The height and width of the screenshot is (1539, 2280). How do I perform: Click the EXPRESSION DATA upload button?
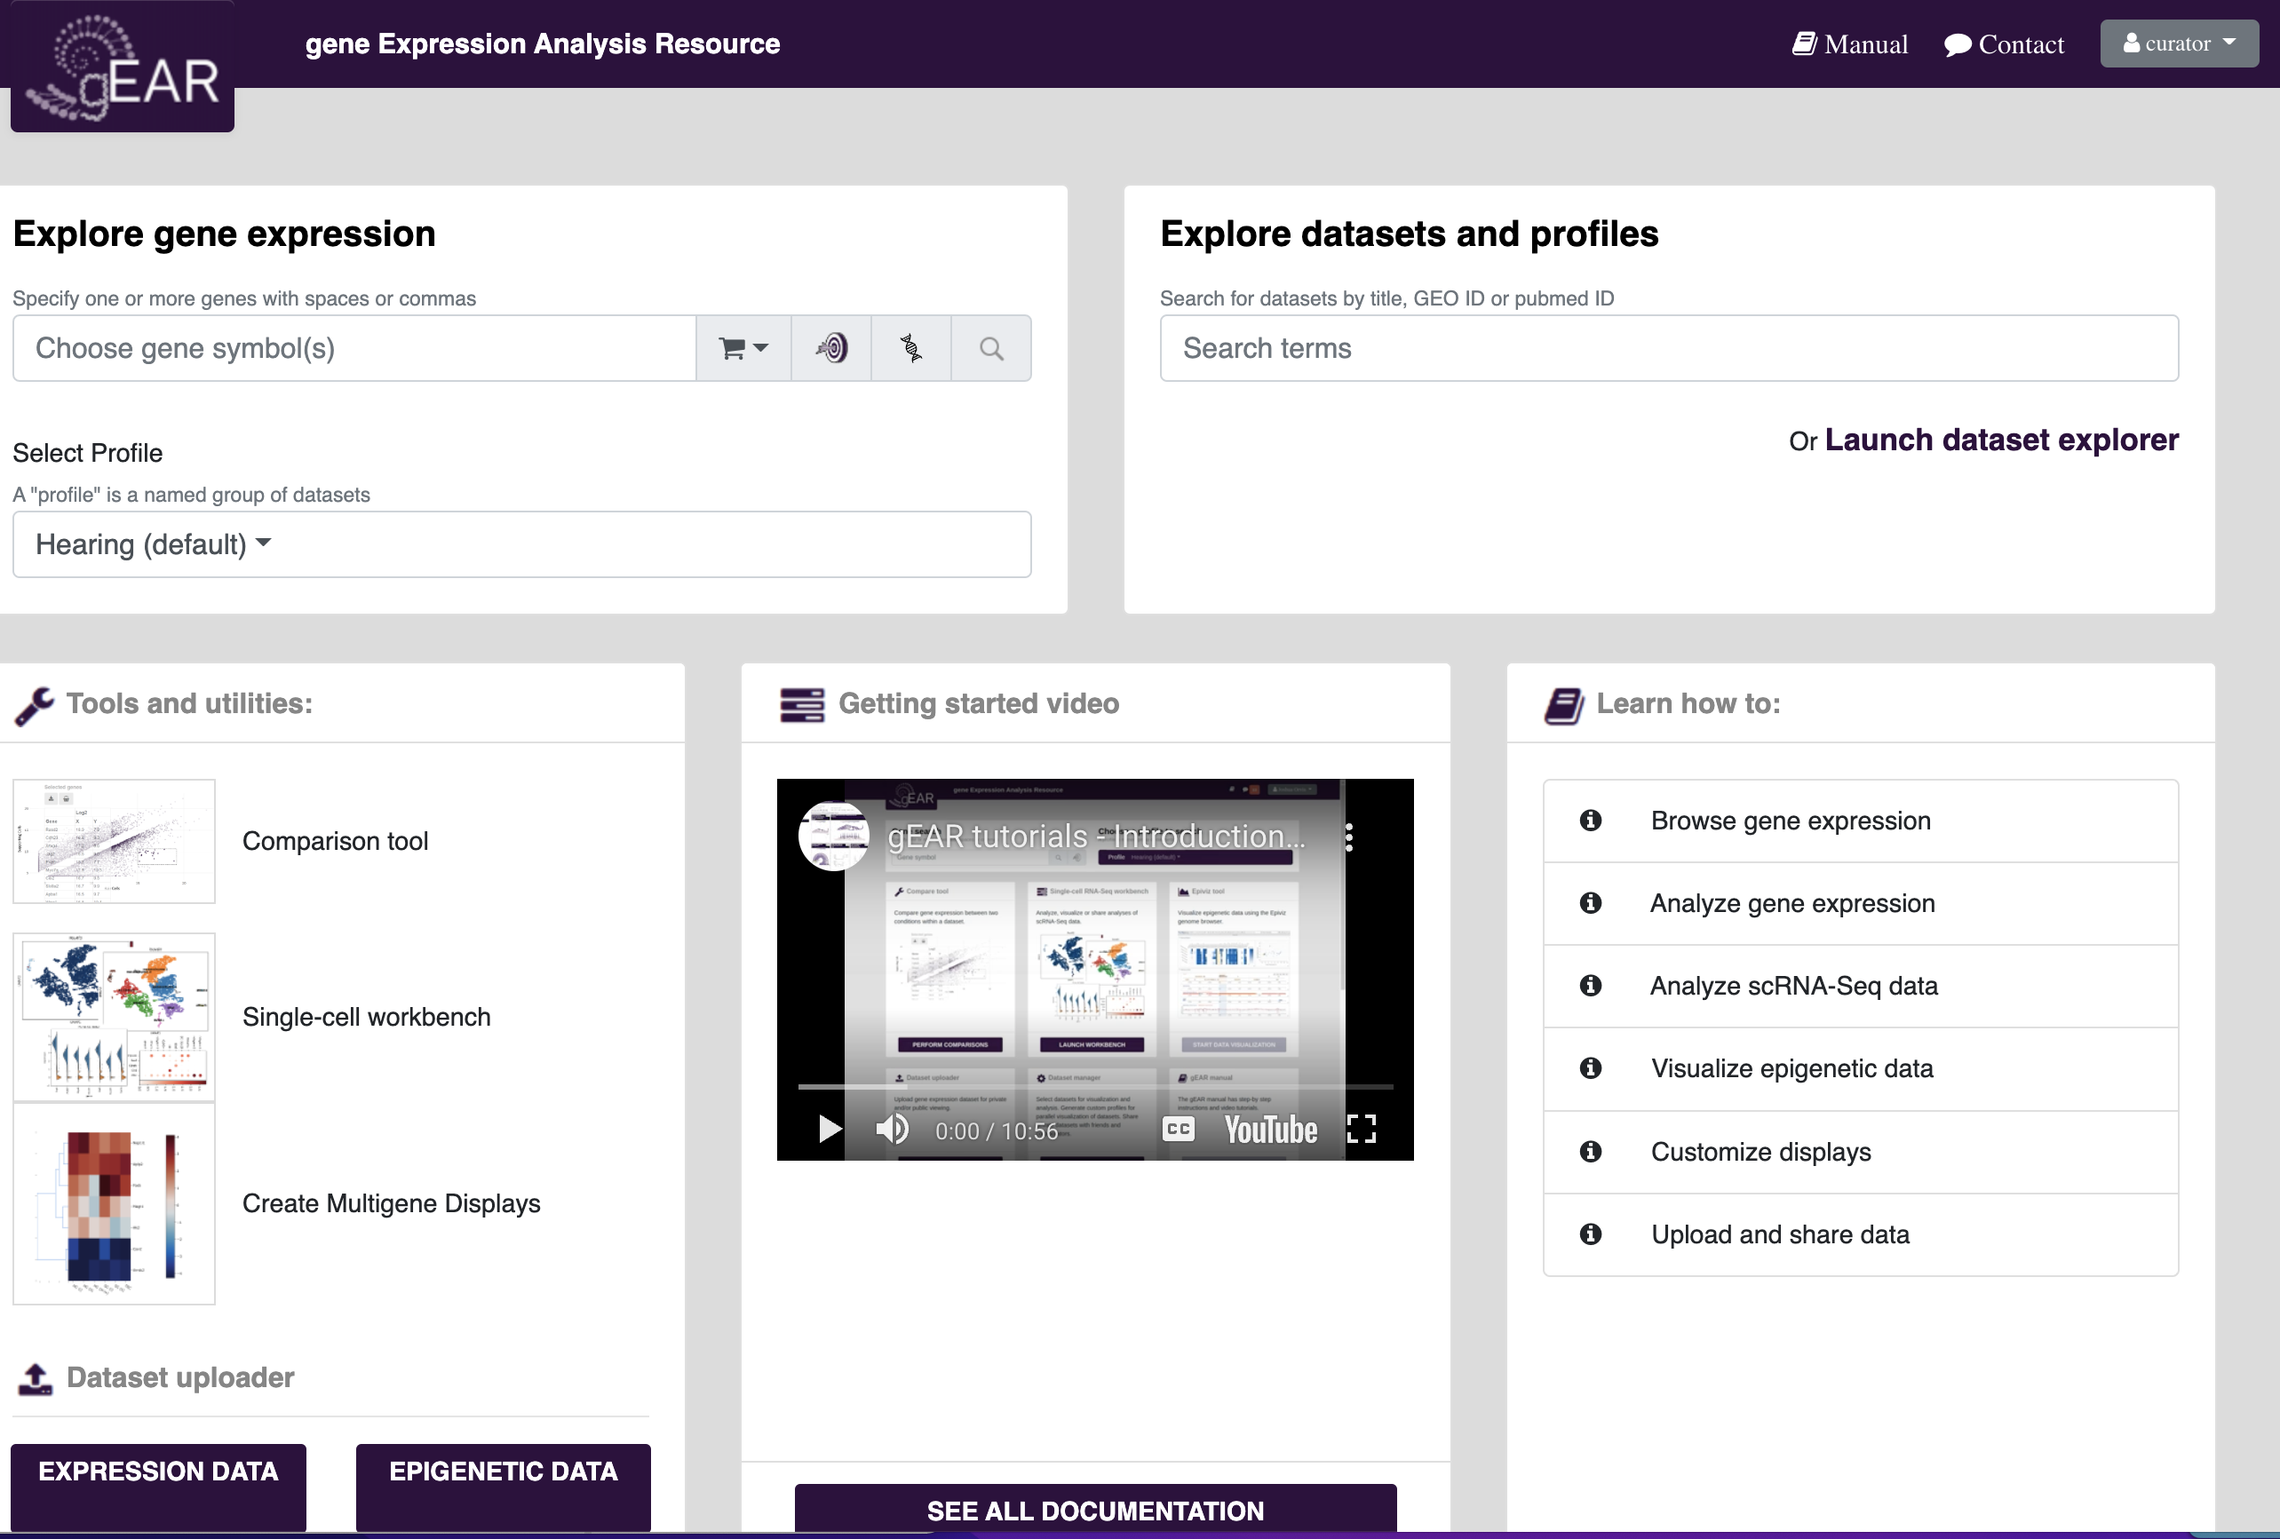[158, 1471]
